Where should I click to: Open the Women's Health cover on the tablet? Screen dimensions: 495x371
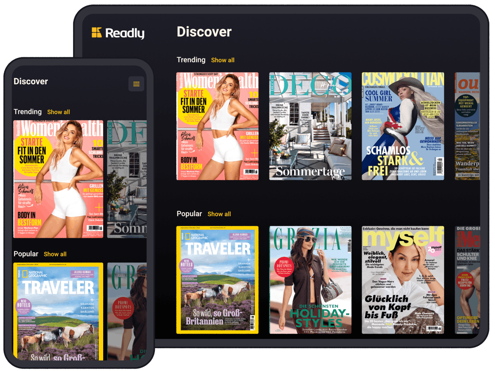click(217, 126)
